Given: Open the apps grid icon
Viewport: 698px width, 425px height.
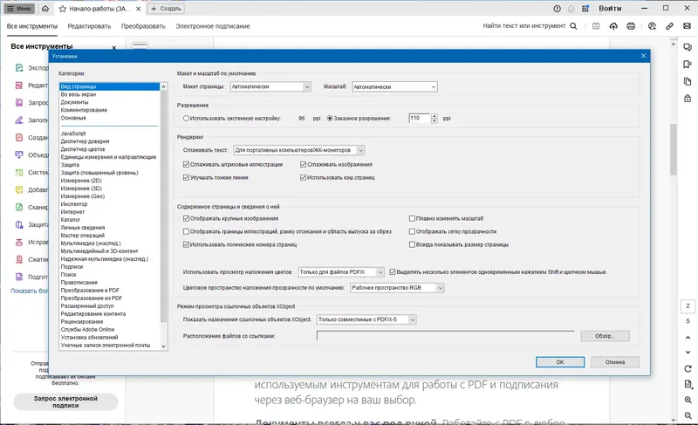Looking at the screenshot, I should (585, 9).
